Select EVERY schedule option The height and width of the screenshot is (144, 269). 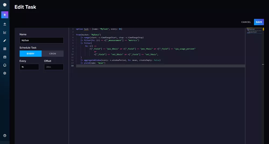(30, 54)
